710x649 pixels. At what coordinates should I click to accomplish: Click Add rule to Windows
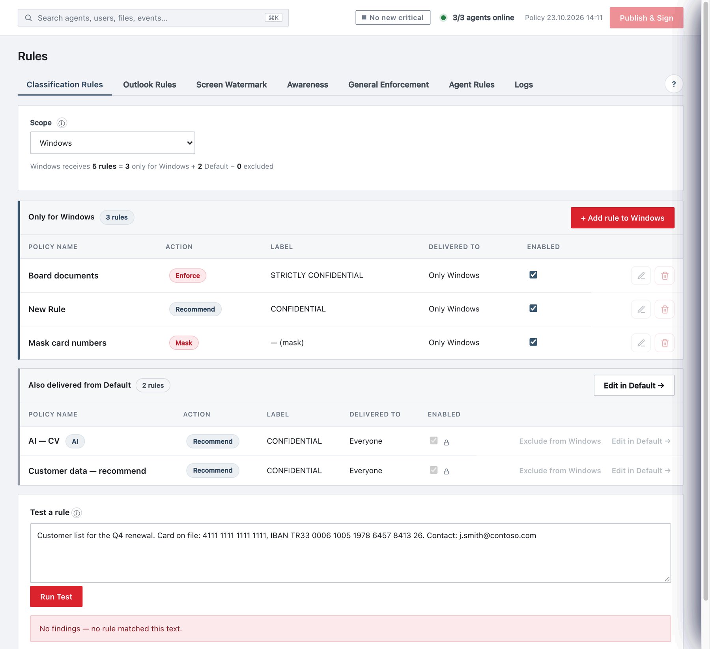pyautogui.click(x=622, y=218)
